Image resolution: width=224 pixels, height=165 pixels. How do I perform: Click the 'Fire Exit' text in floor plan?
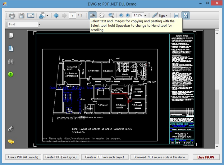pos(152,82)
